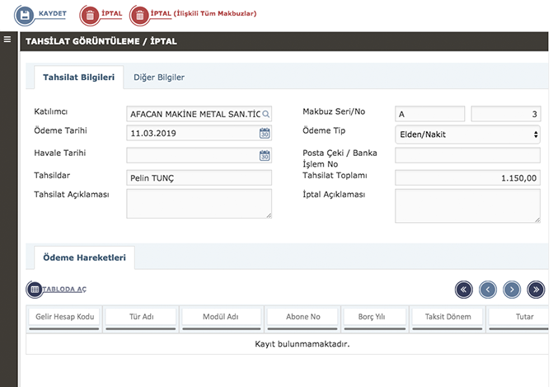This screenshot has height=387, width=553.
Task: Click the Tabloda Aç grid icon
Action: tap(35, 290)
